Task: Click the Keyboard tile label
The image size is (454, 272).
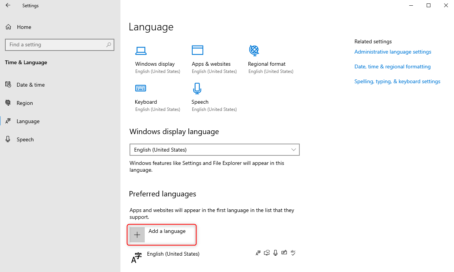Action: tap(146, 102)
